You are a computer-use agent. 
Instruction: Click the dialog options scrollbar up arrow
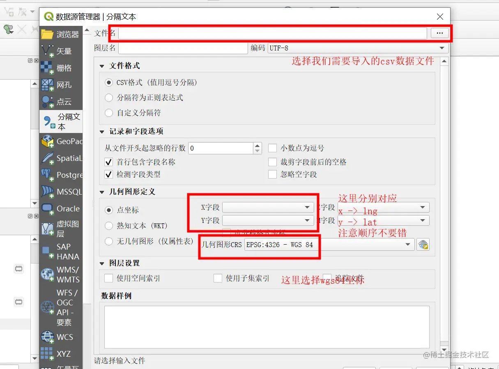tap(444, 62)
